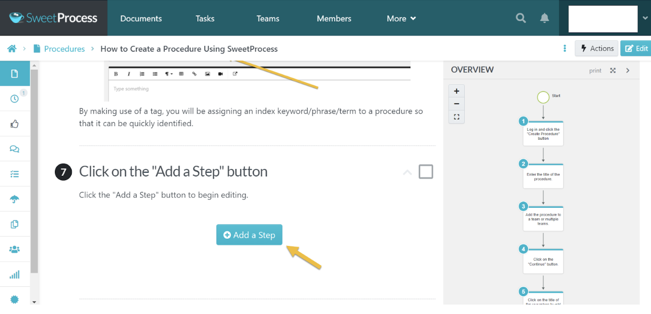This screenshot has width=651, height=314.
Task: Open the teams people icon in sidebar
Action: [15, 250]
